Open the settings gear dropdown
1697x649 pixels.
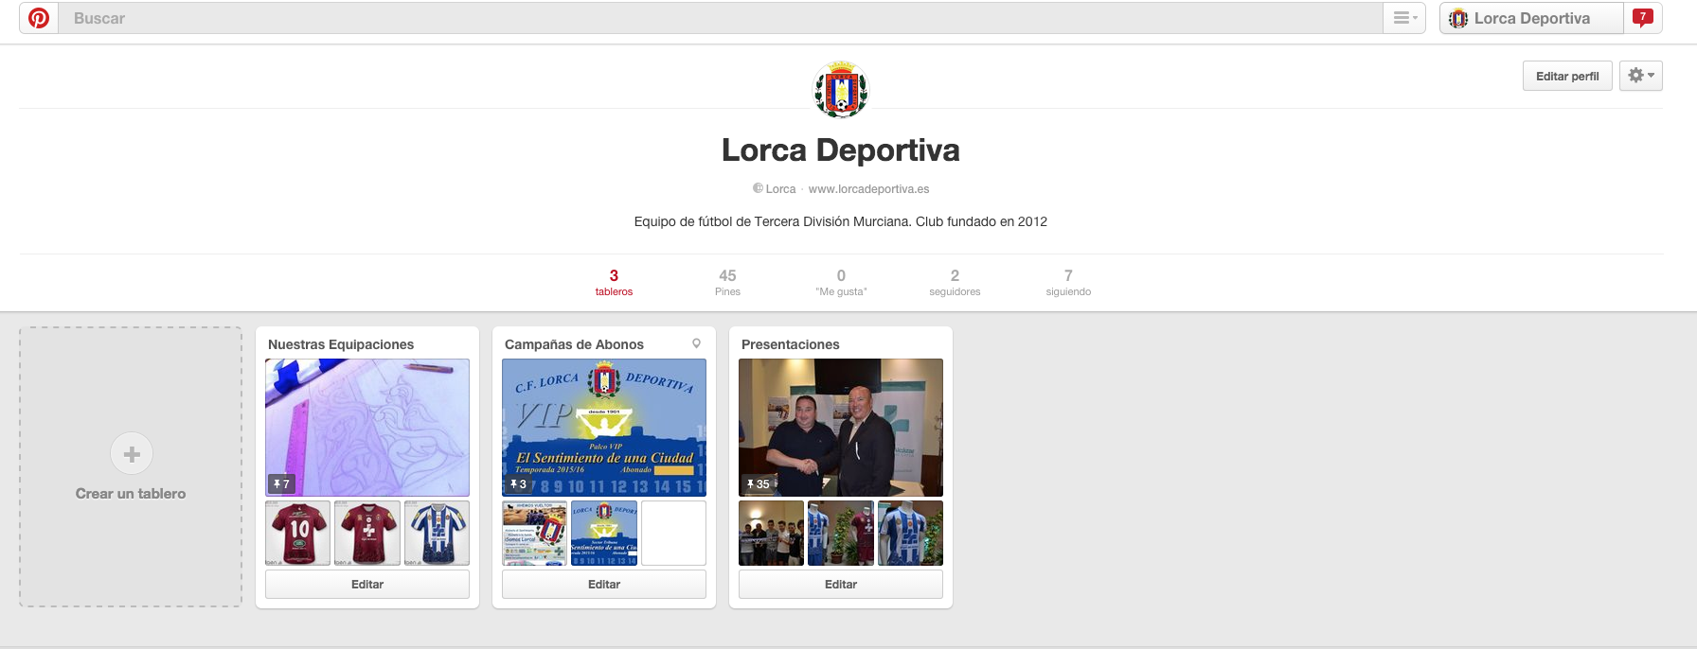pyautogui.click(x=1640, y=76)
